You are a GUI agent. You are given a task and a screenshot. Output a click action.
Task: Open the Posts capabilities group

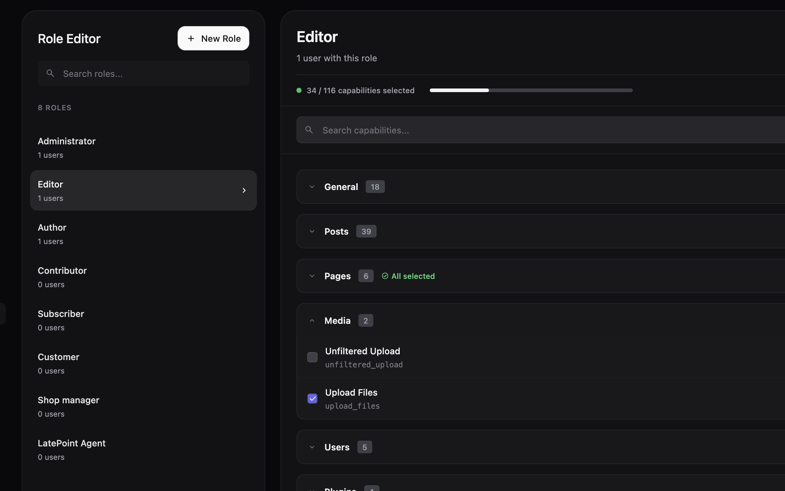312,231
